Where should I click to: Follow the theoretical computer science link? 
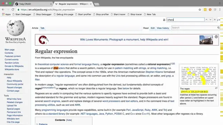(53, 64)
